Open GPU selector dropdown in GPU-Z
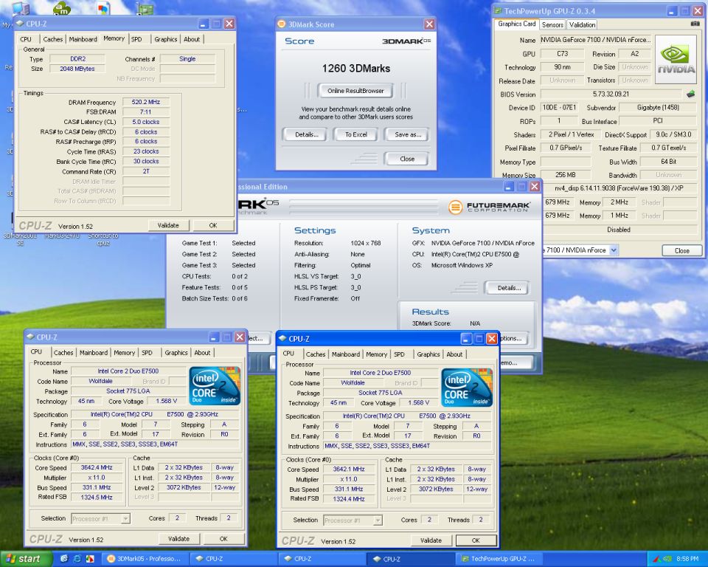The image size is (708, 567). click(x=614, y=250)
